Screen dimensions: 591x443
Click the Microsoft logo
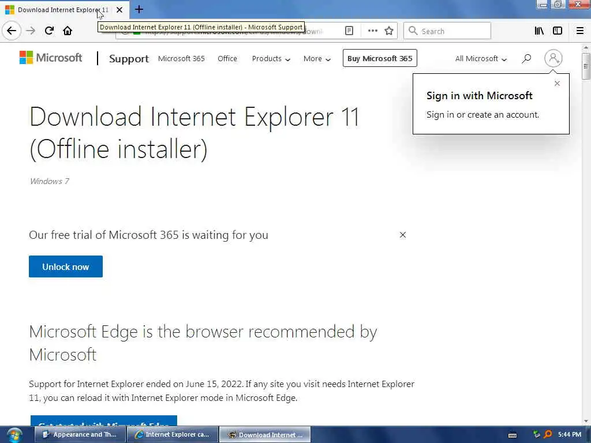coord(51,58)
